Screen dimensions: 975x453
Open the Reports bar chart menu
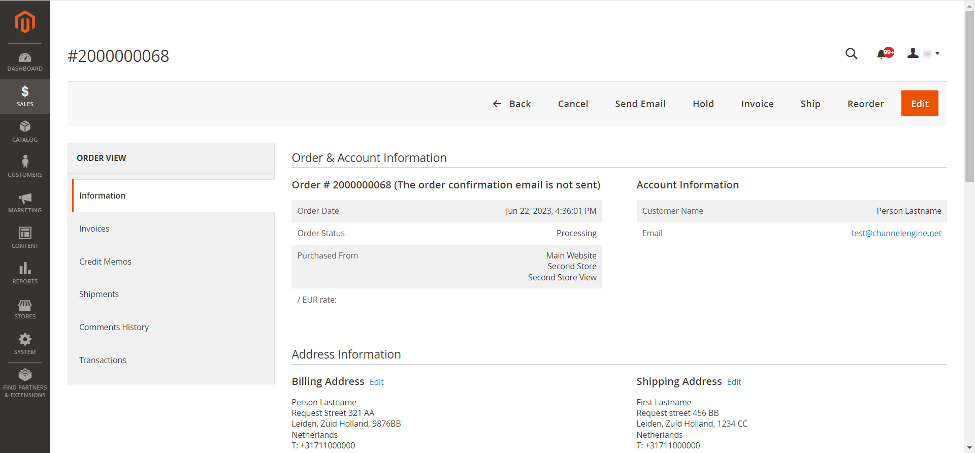click(x=25, y=273)
